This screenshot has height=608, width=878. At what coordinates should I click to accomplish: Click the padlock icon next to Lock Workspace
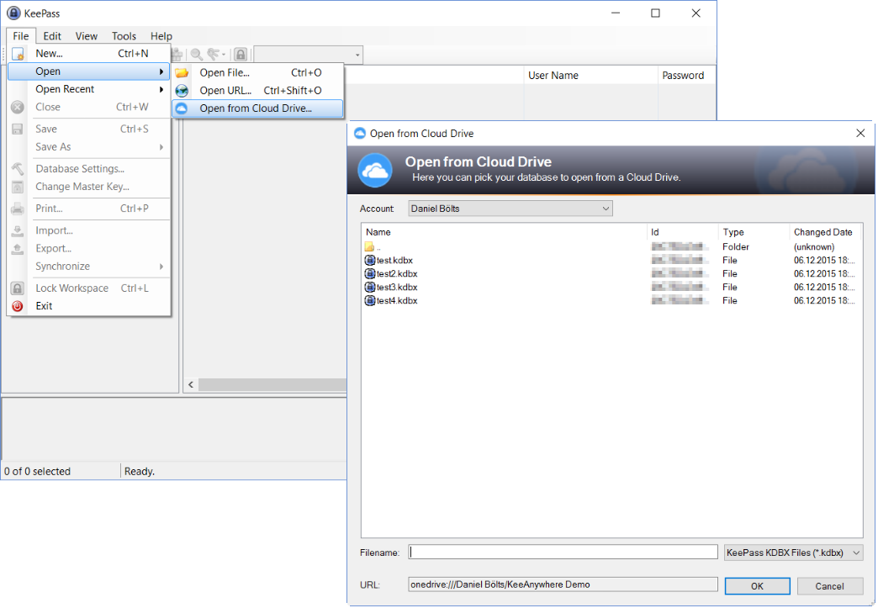(18, 288)
